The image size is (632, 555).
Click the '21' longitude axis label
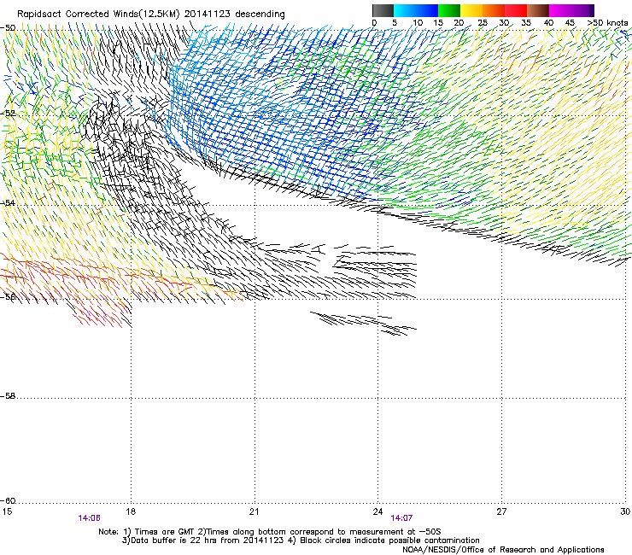tap(254, 511)
